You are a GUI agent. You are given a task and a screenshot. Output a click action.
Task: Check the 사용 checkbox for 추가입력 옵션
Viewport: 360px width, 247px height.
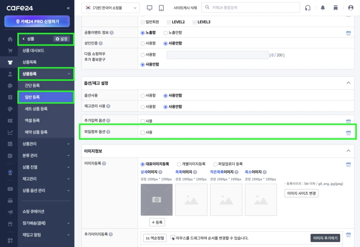[143, 121]
